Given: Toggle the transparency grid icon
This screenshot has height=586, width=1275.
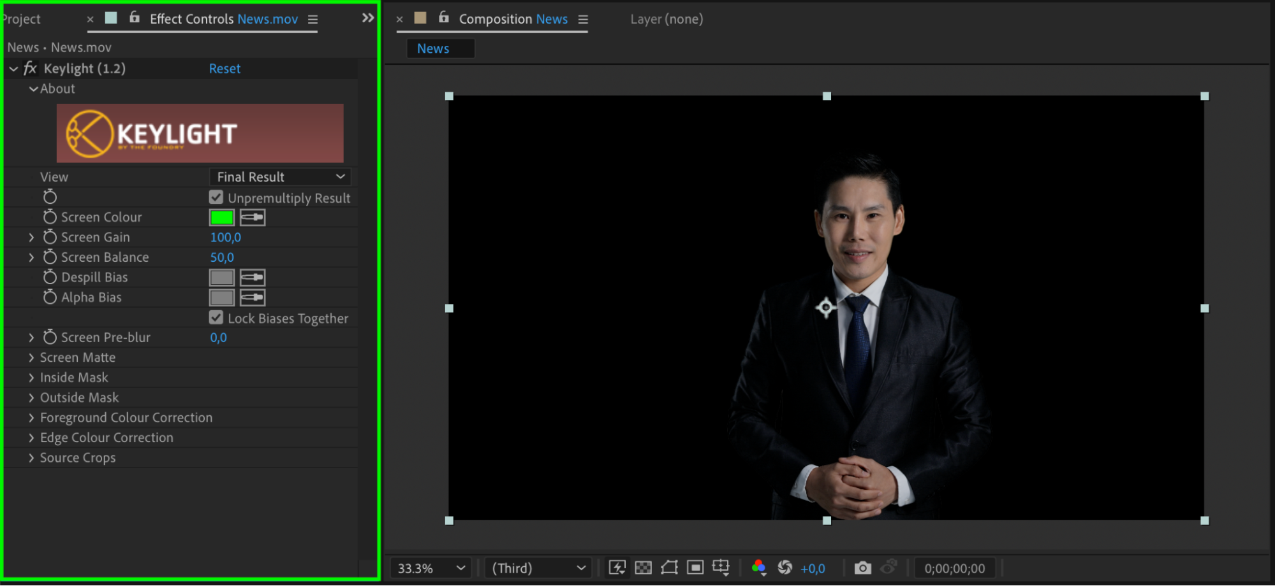Looking at the screenshot, I should point(644,568).
